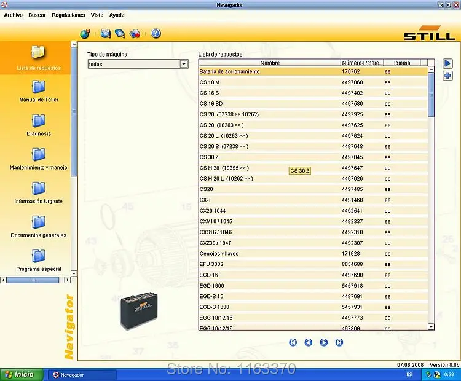This screenshot has width=461, height=381.
Task: Click the blue plus add button
Action: [447, 76]
